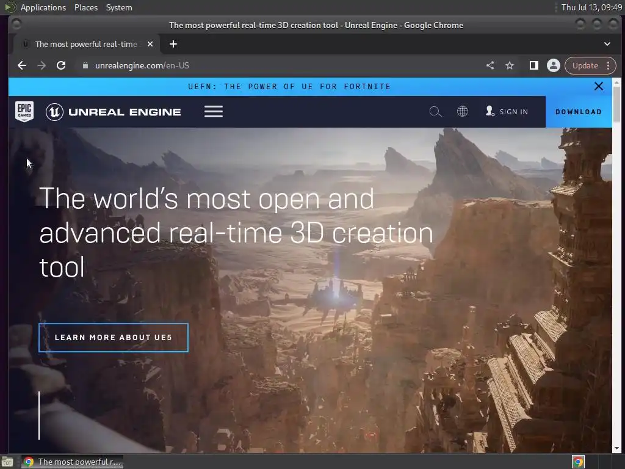Expand tab search dropdown arrow

(607, 44)
